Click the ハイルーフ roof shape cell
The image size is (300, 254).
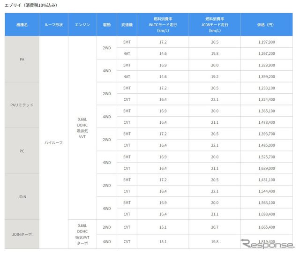point(53,142)
